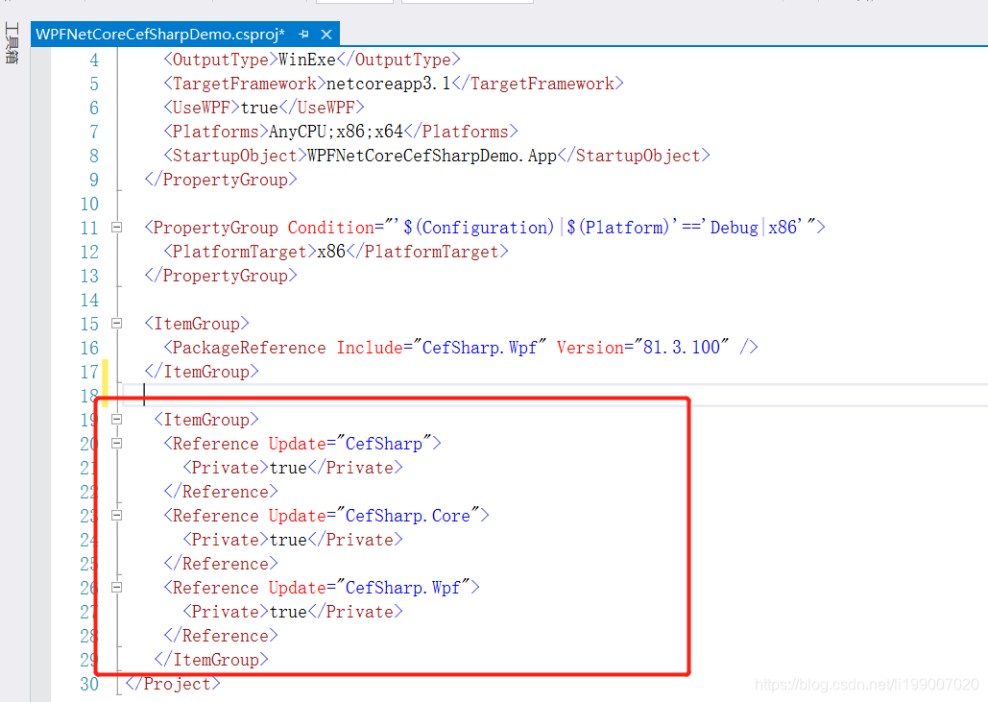Collapse the CefSharp.Core Reference element

116,515
